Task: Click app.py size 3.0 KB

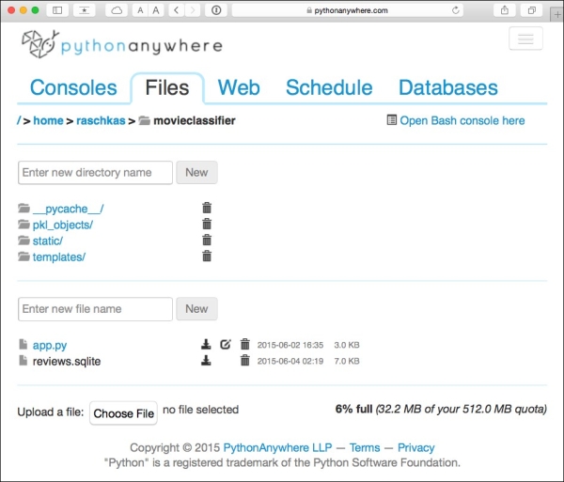Action: pyautogui.click(x=347, y=345)
